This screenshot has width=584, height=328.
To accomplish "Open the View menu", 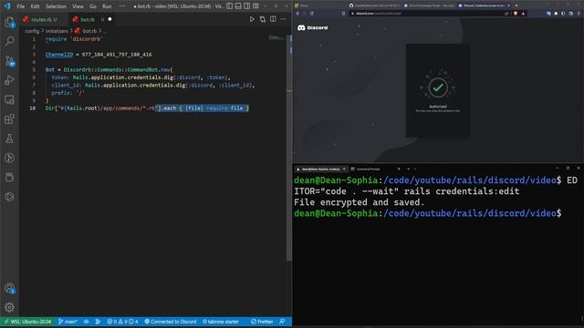I will [x=78, y=6].
